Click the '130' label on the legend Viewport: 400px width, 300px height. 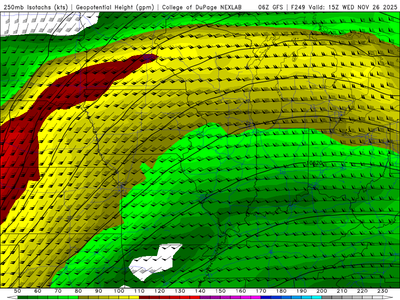coord(179,291)
